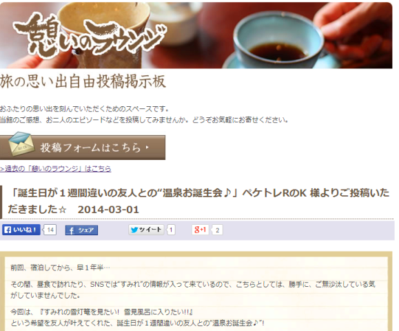Click the Facebook like count 14
The width and height of the screenshot is (399, 331).
pyautogui.click(x=50, y=230)
